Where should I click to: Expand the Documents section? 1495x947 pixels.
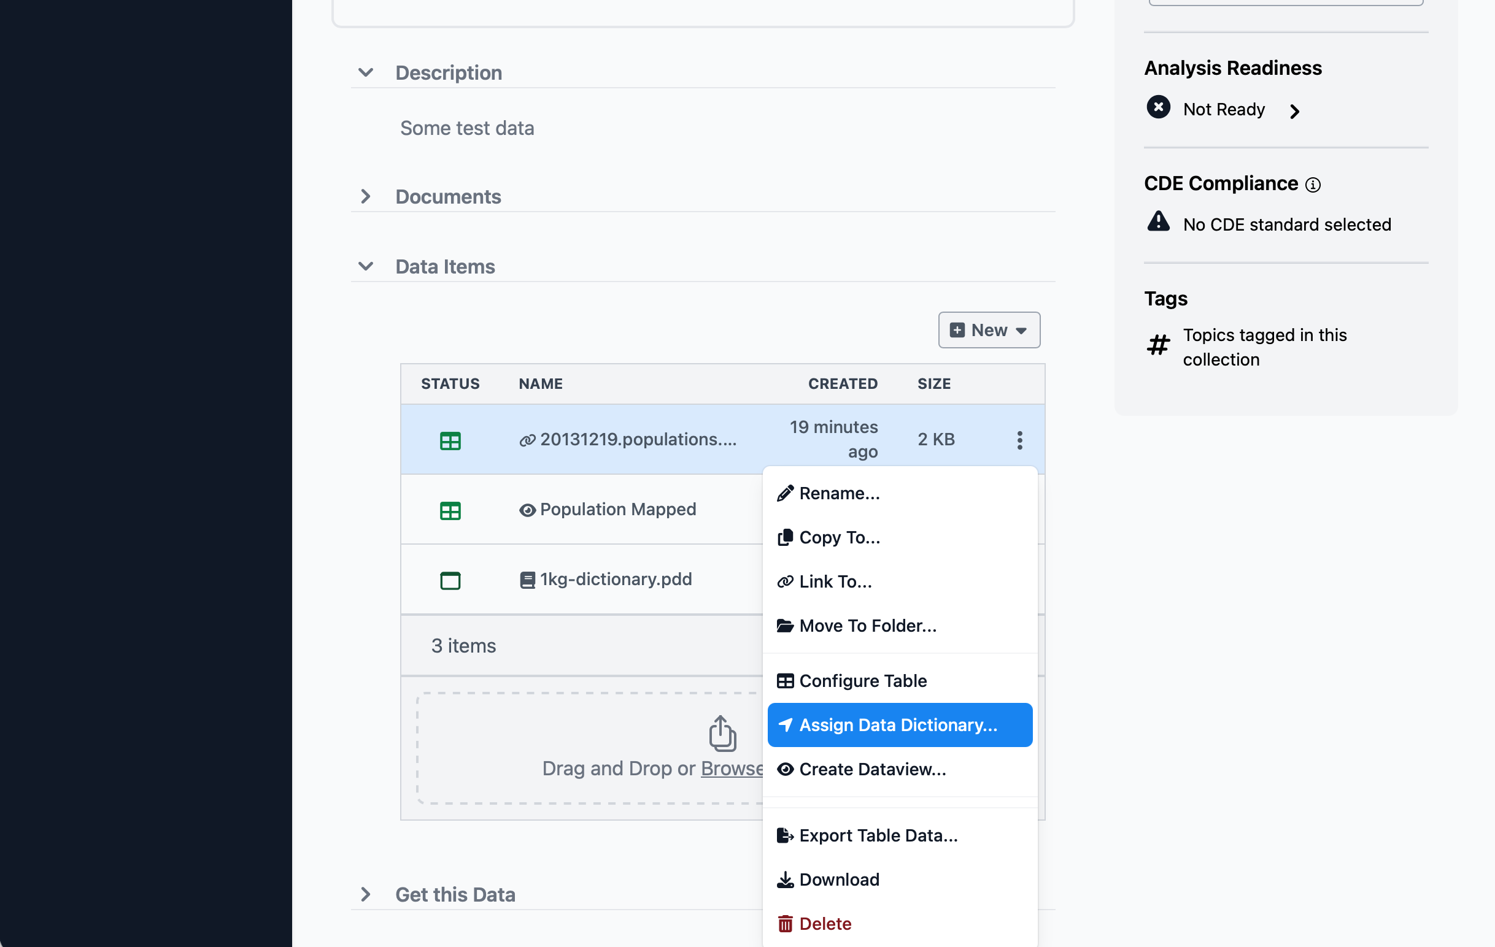tap(366, 196)
